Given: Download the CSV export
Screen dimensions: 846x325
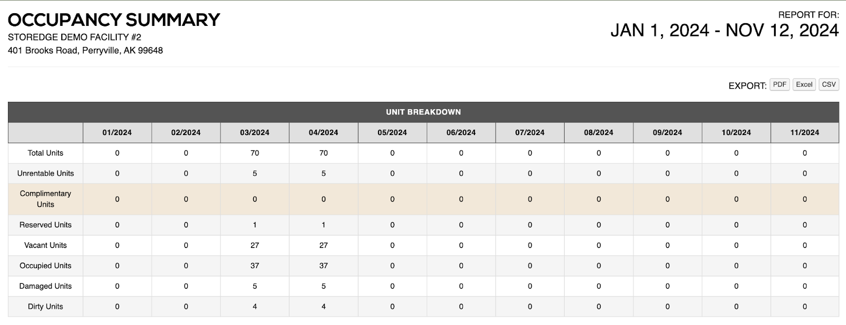Looking at the screenshot, I should [x=829, y=84].
